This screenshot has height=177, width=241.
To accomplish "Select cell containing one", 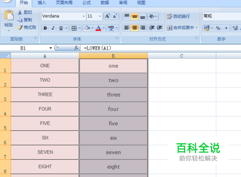I will [113, 66].
